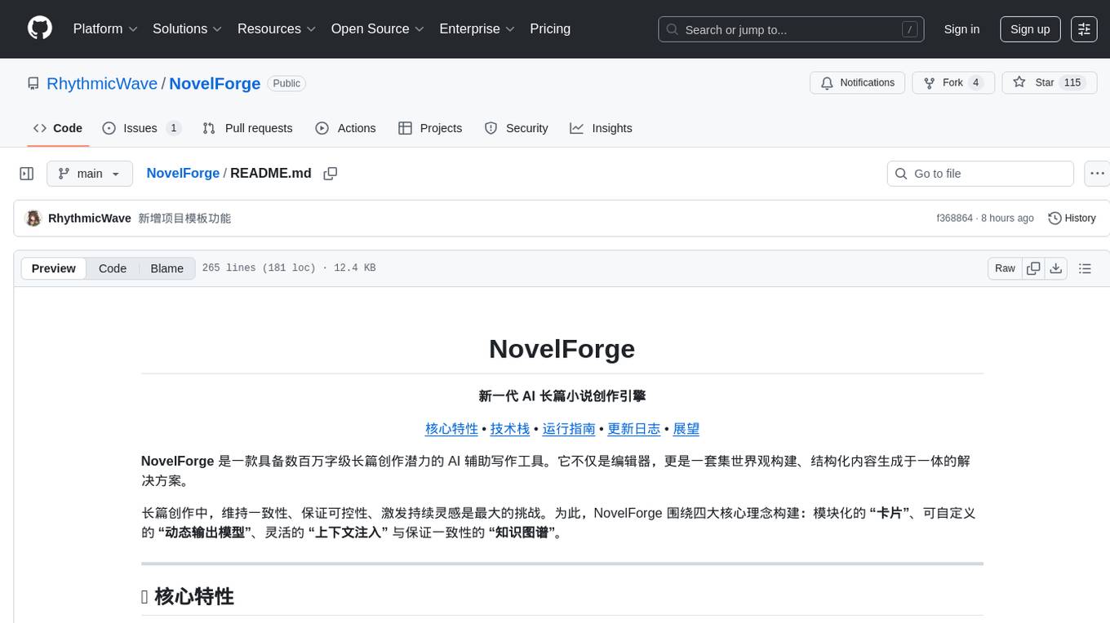Expand the Resources dropdown
Image resolution: width=1110 pixels, height=623 pixels.
pyautogui.click(x=277, y=29)
